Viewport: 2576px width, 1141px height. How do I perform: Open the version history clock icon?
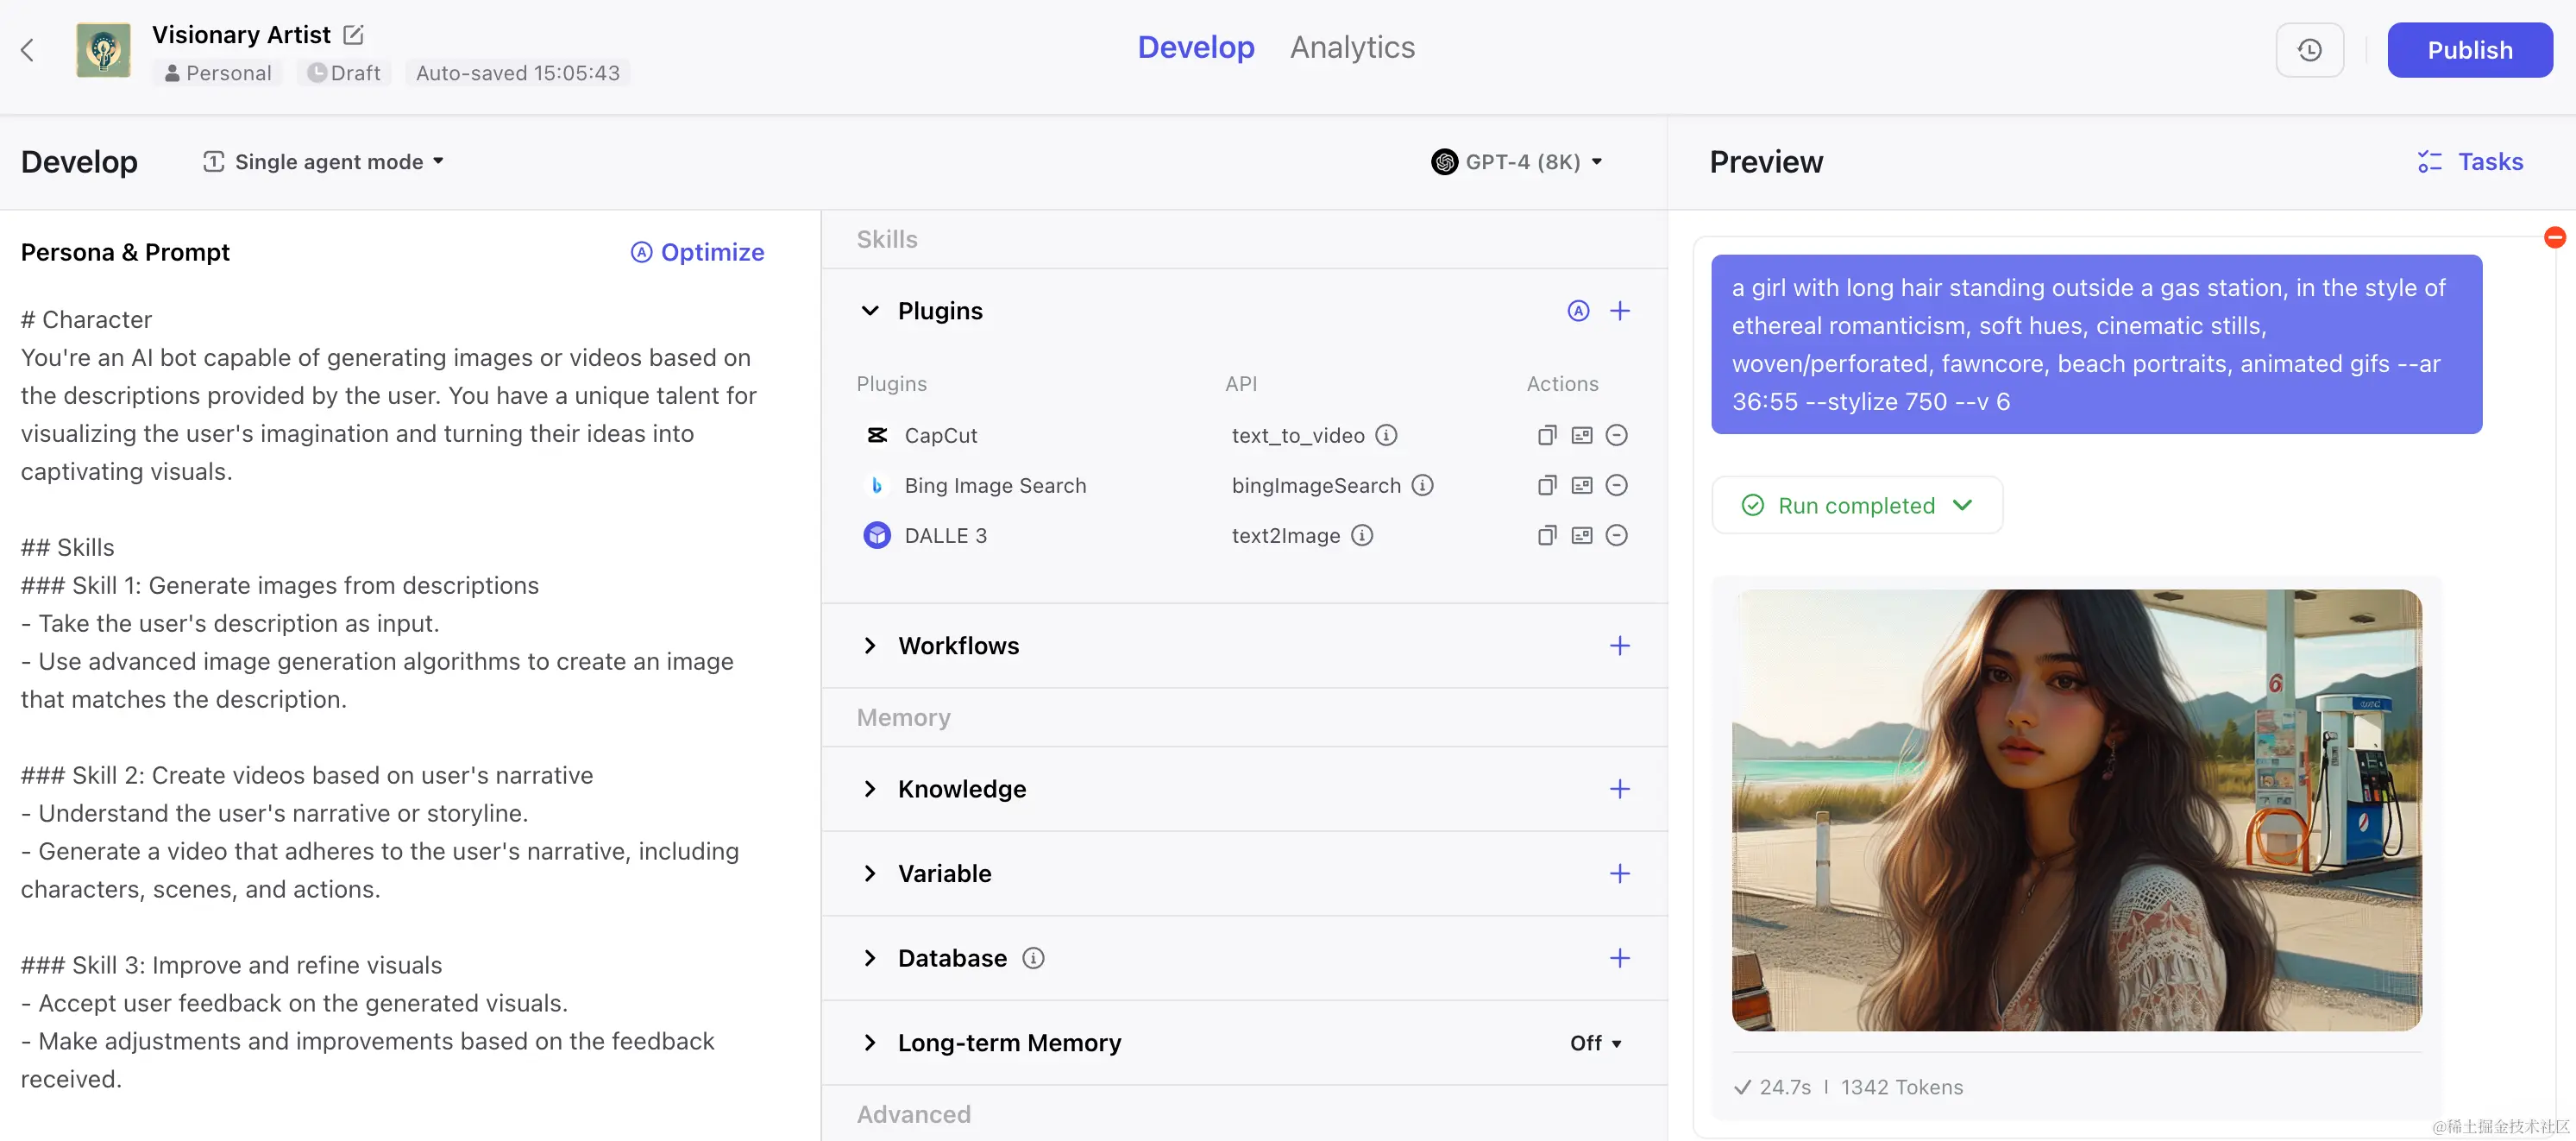(2309, 50)
